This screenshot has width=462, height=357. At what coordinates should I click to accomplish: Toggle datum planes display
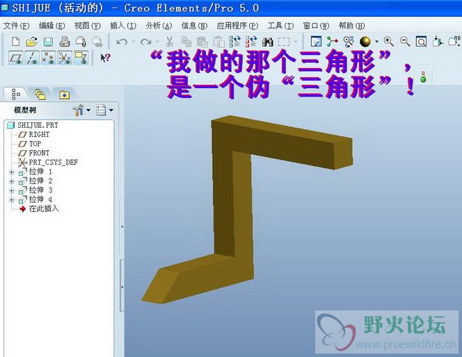pos(16,58)
